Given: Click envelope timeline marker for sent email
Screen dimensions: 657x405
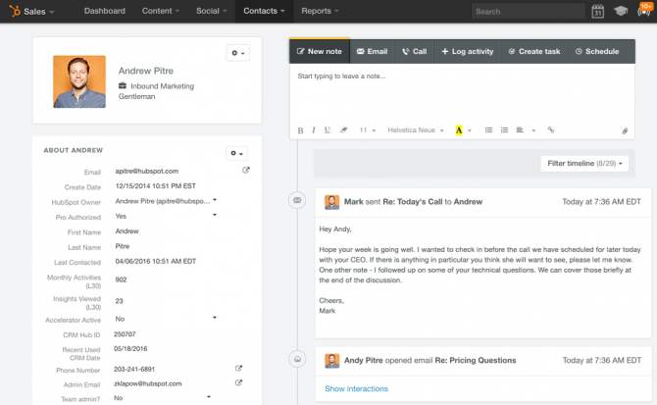Looking at the screenshot, I should [x=297, y=200].
